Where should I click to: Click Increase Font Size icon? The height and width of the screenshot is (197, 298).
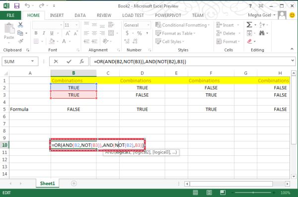click(68, 33)
